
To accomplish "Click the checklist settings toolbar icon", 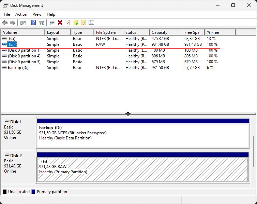I will pos(91,23).
